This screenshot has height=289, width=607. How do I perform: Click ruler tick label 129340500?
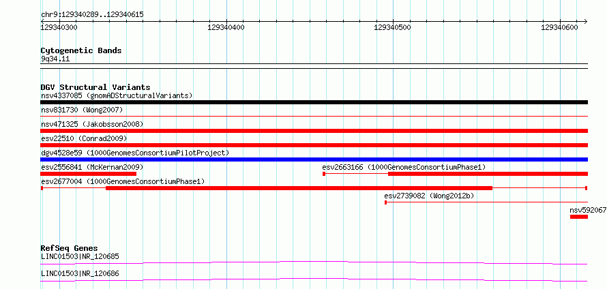pyautogui.click(x=393, y=27)
